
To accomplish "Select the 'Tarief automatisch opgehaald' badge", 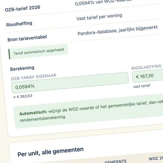I will point(38,52).
